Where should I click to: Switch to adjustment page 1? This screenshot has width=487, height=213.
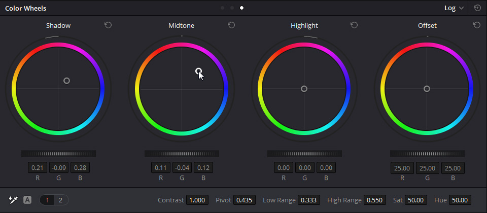[48, 200]
